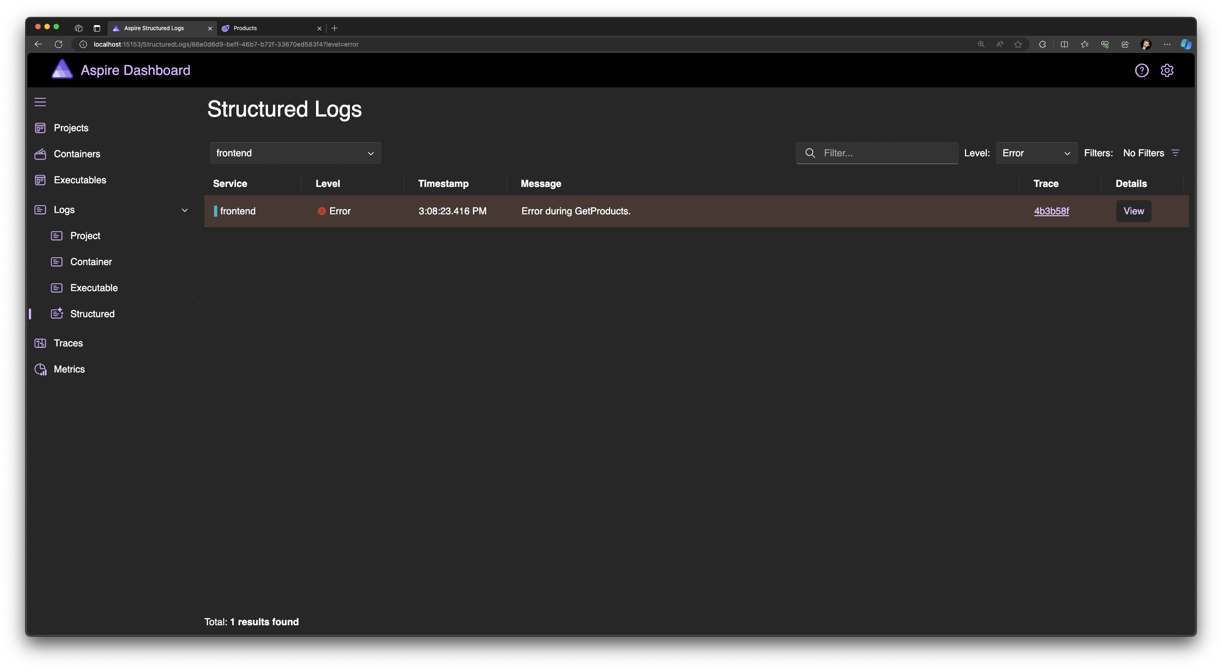1222x670 pixels.
Task: Reload the page with refresh icon
Action: click(x=59, y=44)
